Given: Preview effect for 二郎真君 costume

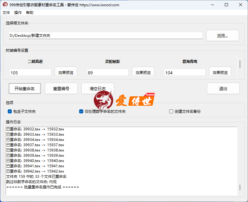Looking at the screenshot, I should (x=66, y=72).
